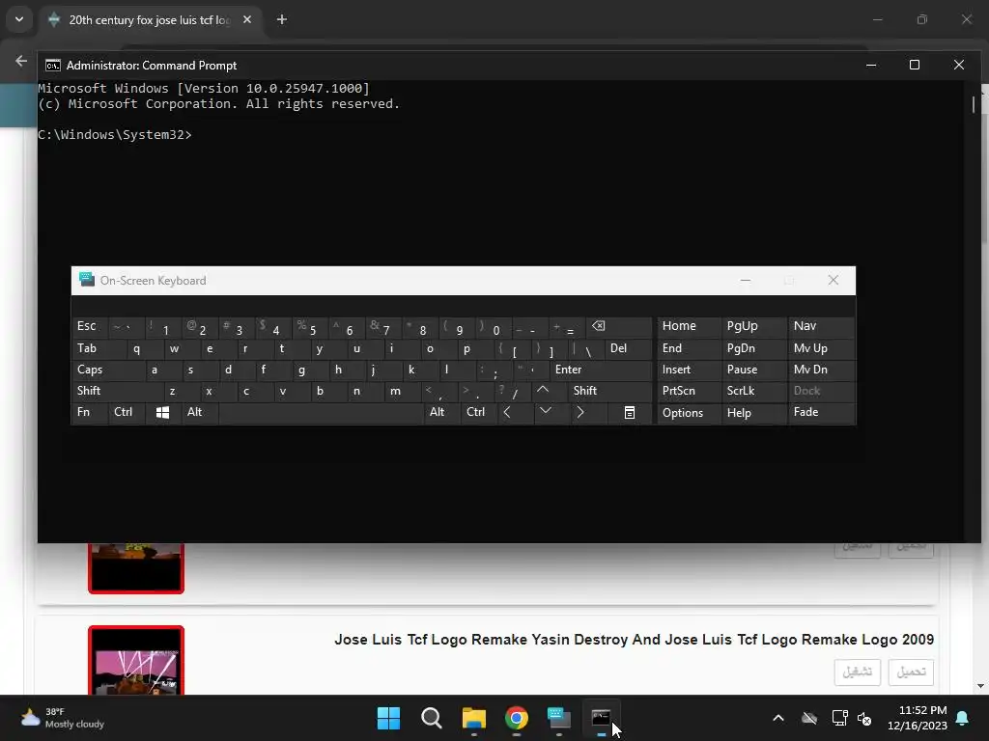Click the Command Prompt title bar icon
Image resolution: width=989 pixels, height=741 pixels.
click(x=53, y=66)
